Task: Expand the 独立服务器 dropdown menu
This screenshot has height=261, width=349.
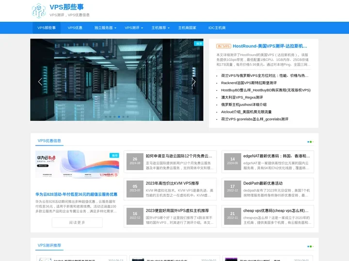Action: 105,28
